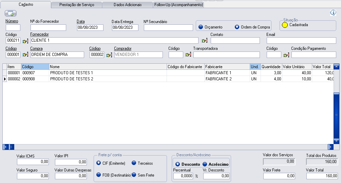Open Condição Pagamento lookup hand icon
Viewport: 341px width, 183px height.
286,55
